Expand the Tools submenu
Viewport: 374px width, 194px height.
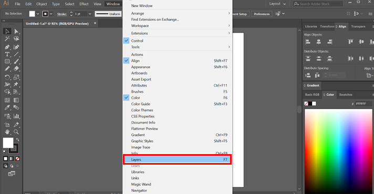[177, 47]
